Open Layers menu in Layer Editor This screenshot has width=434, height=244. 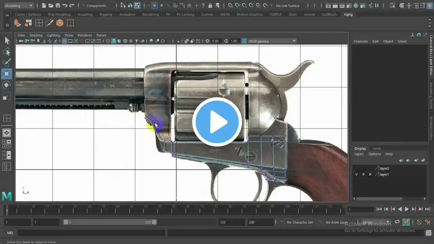(359, 154)
